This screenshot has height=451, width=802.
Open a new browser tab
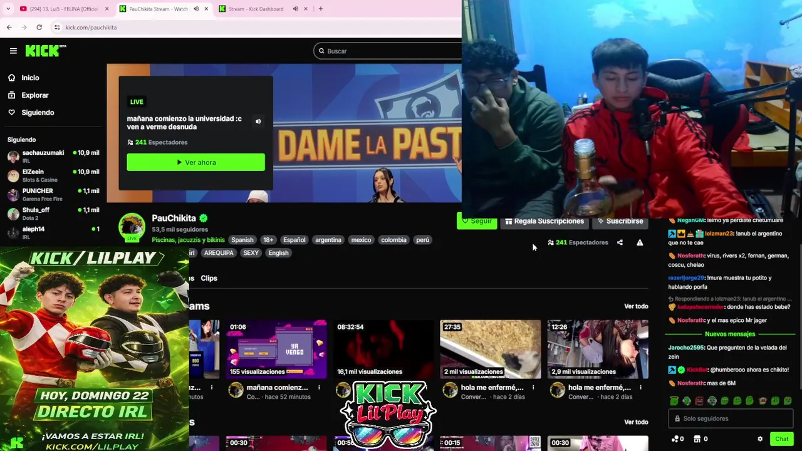pyautogui.click(x=320, y=9)
